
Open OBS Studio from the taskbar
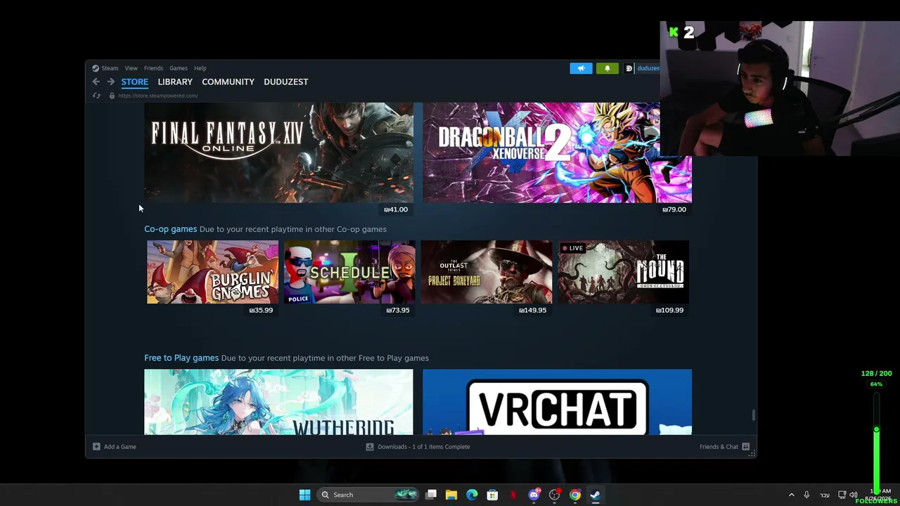554,495
